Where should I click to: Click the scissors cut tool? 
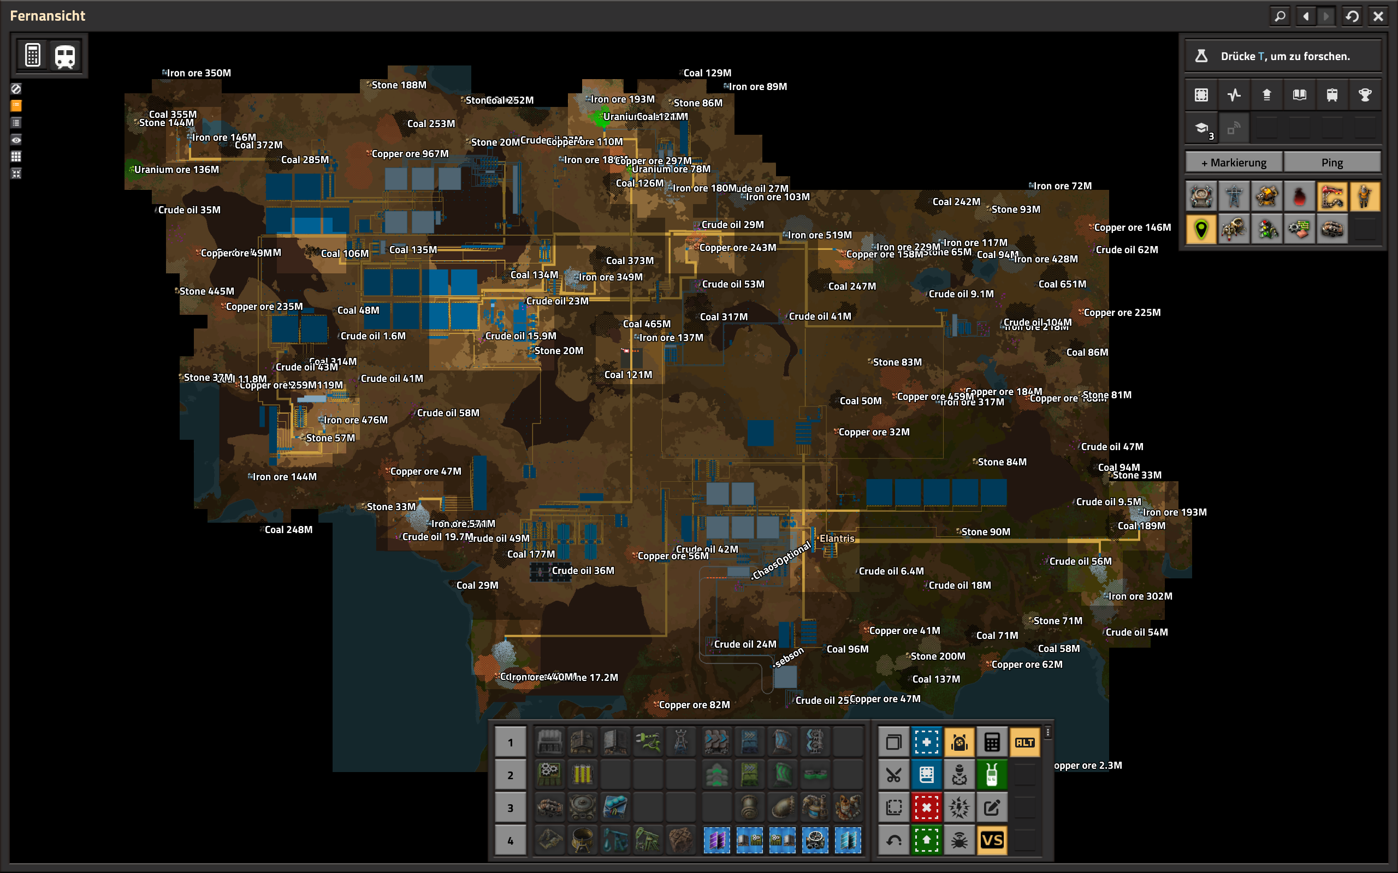pyautogui.click(x=893, y=775)
